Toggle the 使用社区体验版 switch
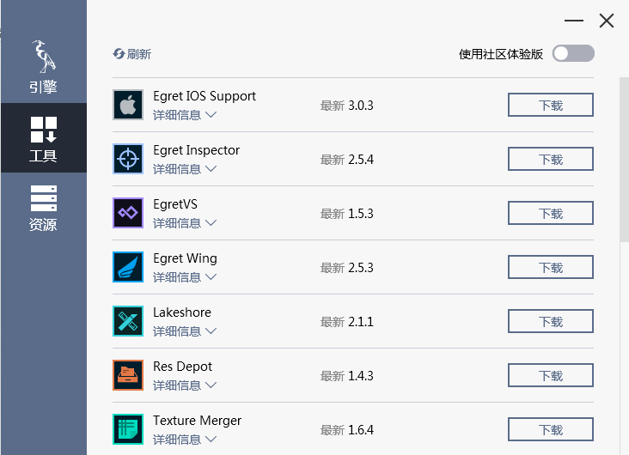Screen dimensions: 629x455 click(573, 54)
